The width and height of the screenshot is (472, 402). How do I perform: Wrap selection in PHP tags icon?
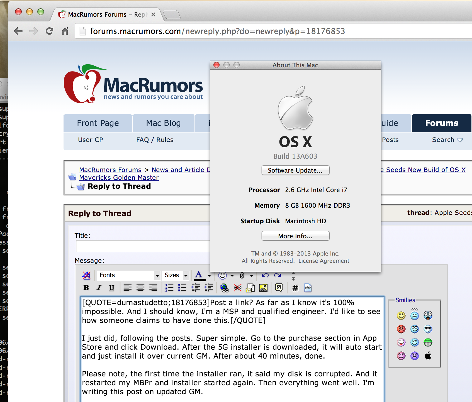(x=308, y=288)
